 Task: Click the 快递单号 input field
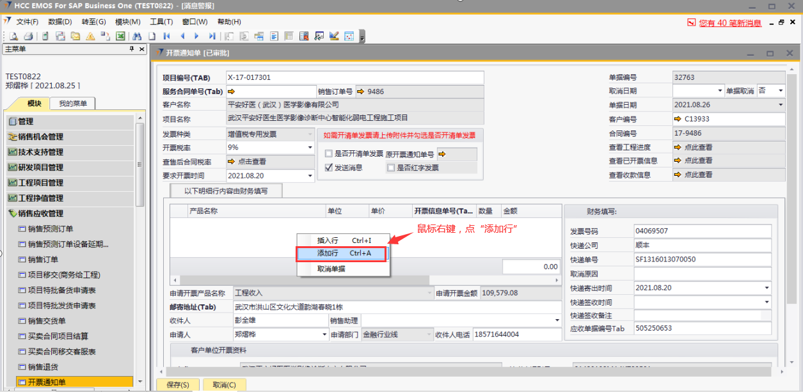(x=702, y=260)
